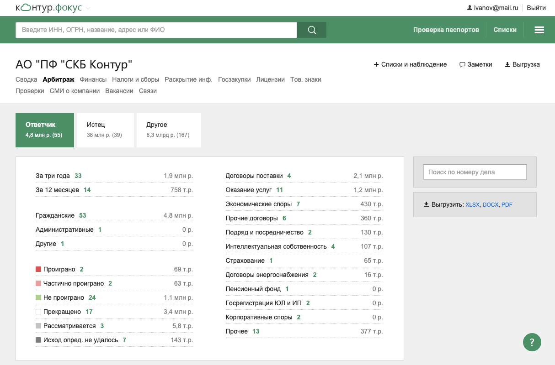
Task: Click the download icon beside Выгрузить
Action: coord(427,204)
